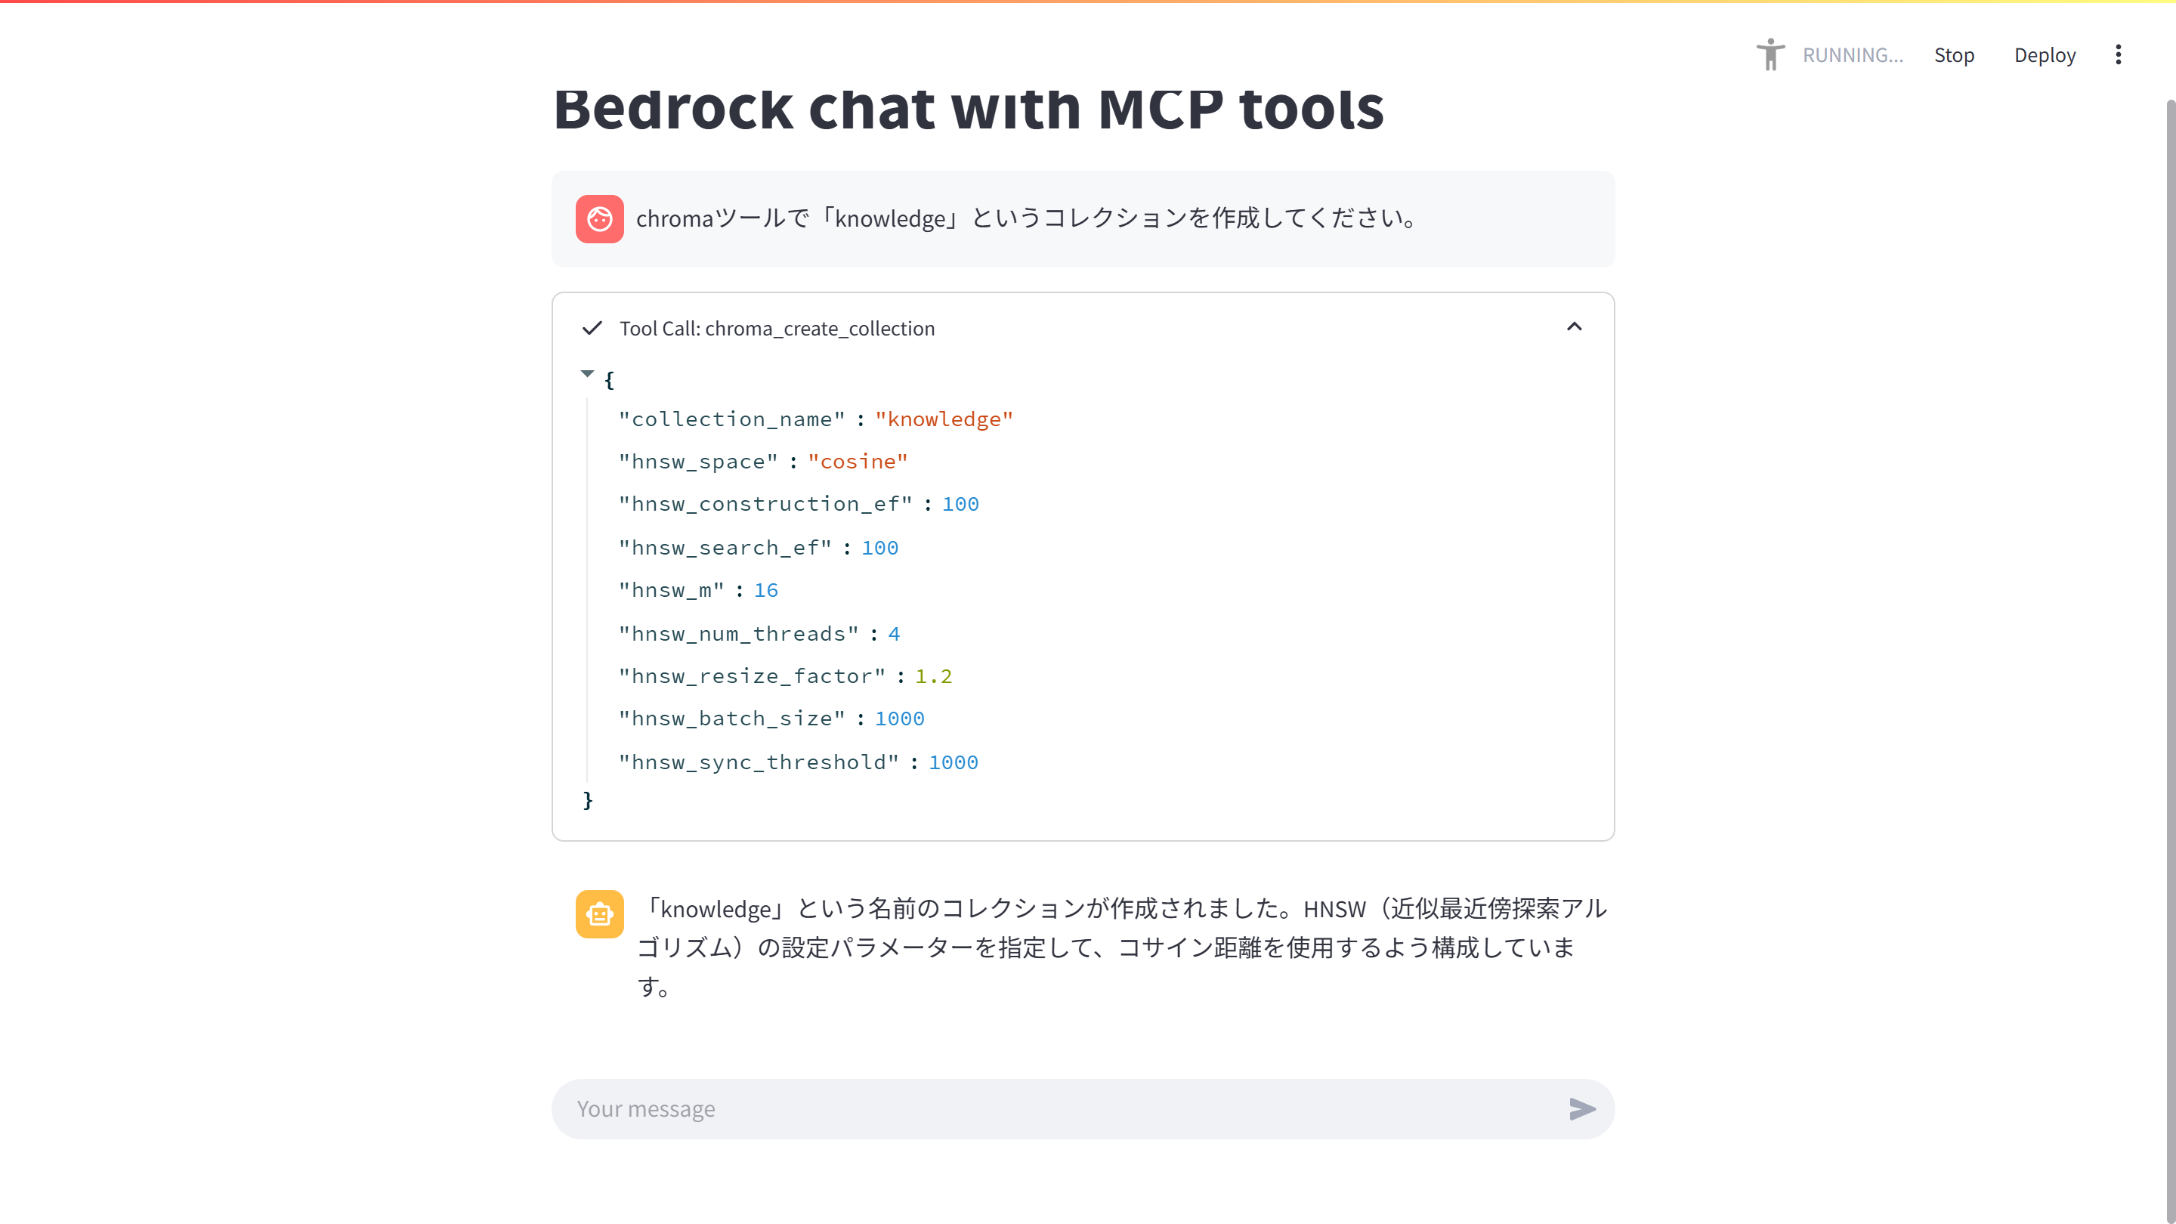
Task: Click the running status figure icon in header
Action: coord(1770,54)
